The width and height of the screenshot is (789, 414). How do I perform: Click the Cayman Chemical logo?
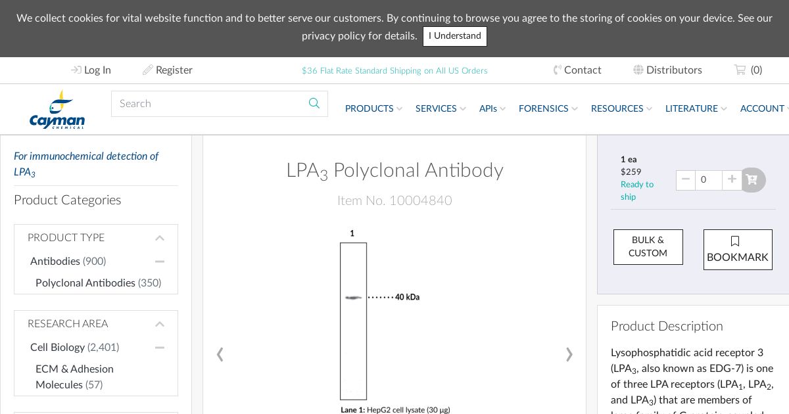click(x=57, y=110)
